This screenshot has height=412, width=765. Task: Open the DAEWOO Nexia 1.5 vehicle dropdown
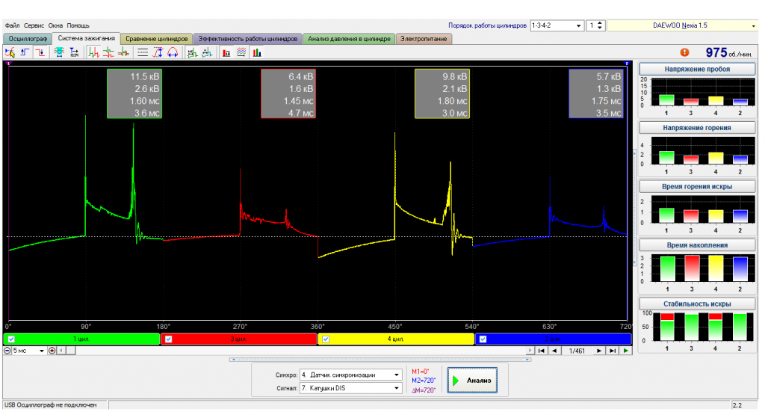[x=682, y=25]
